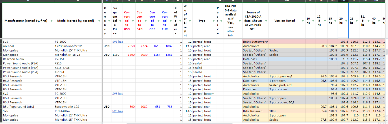Image resolution: width=388 pixels, height=124 pixels.
Task: Open the 10 hz column filter
Action: 313,21
